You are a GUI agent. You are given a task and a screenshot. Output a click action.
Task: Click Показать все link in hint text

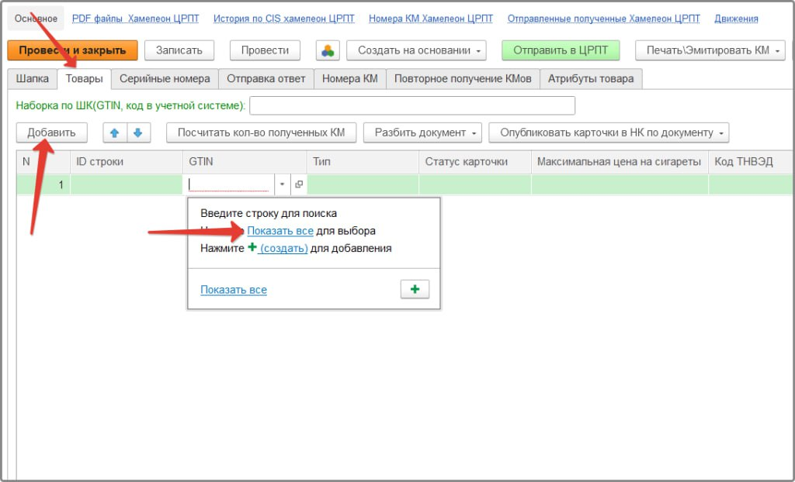279,231
